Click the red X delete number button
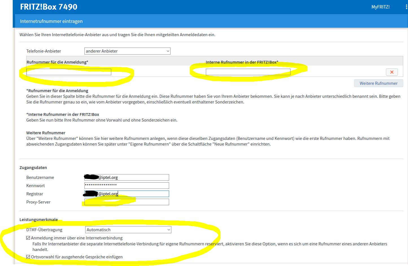 pyautogui.click(x=392, y=72)
